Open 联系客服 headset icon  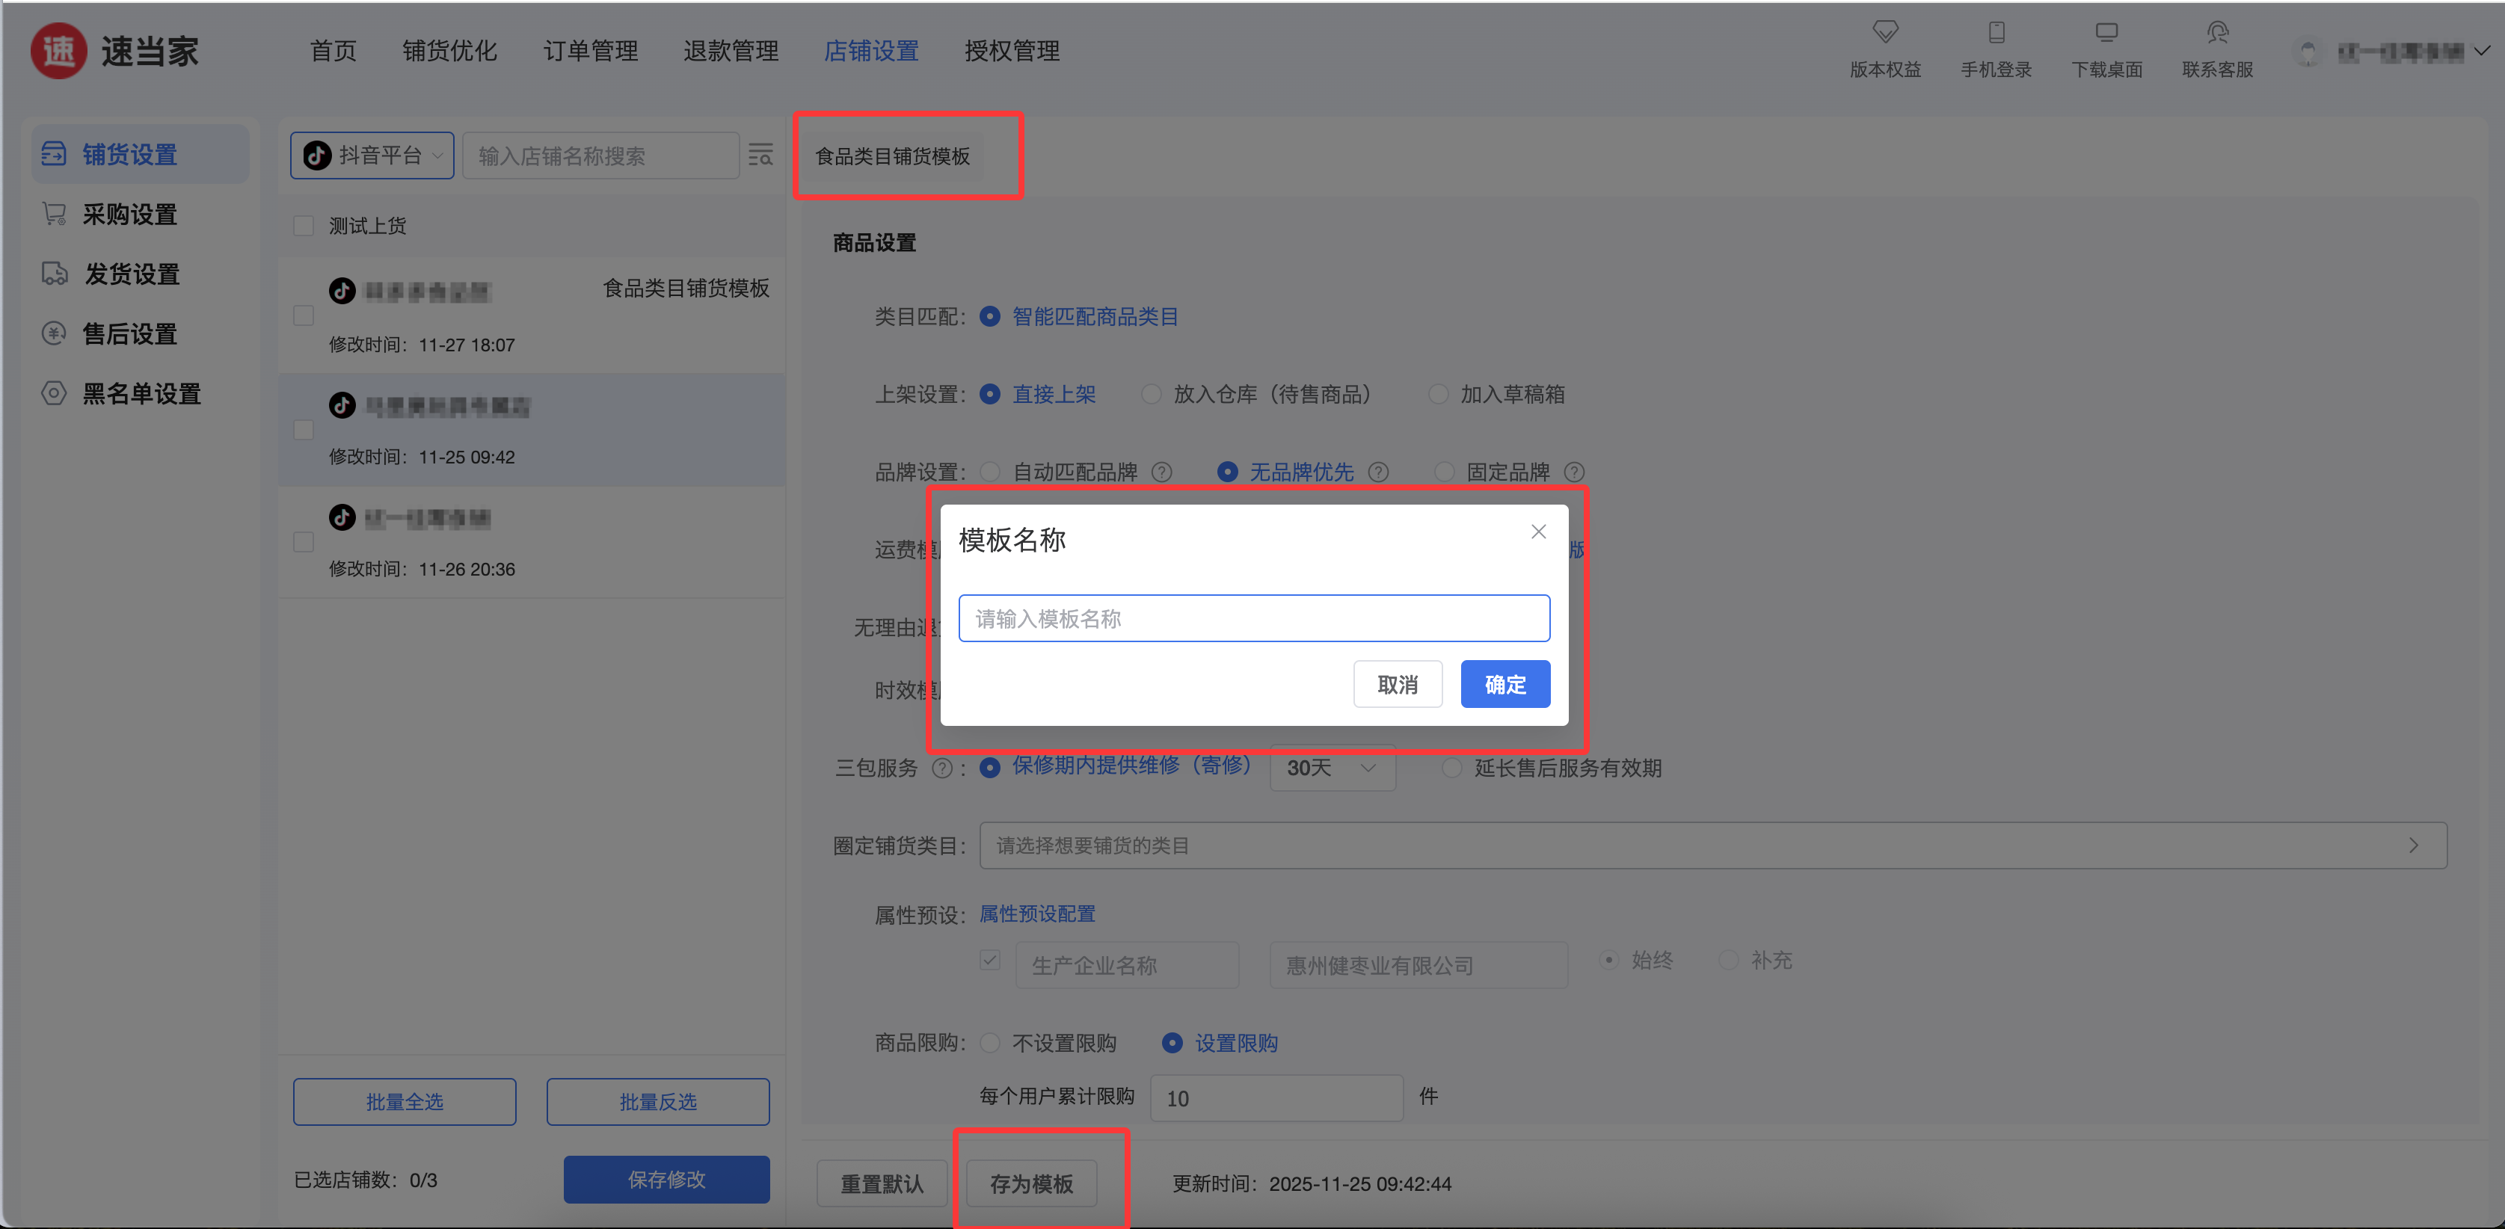[x=2217, y=32]
